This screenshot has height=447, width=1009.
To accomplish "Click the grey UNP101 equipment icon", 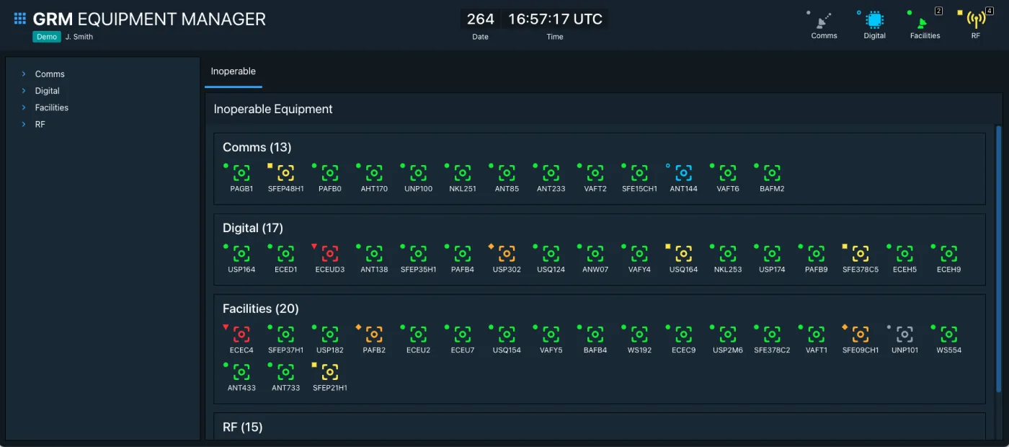I will pos(904,335).
